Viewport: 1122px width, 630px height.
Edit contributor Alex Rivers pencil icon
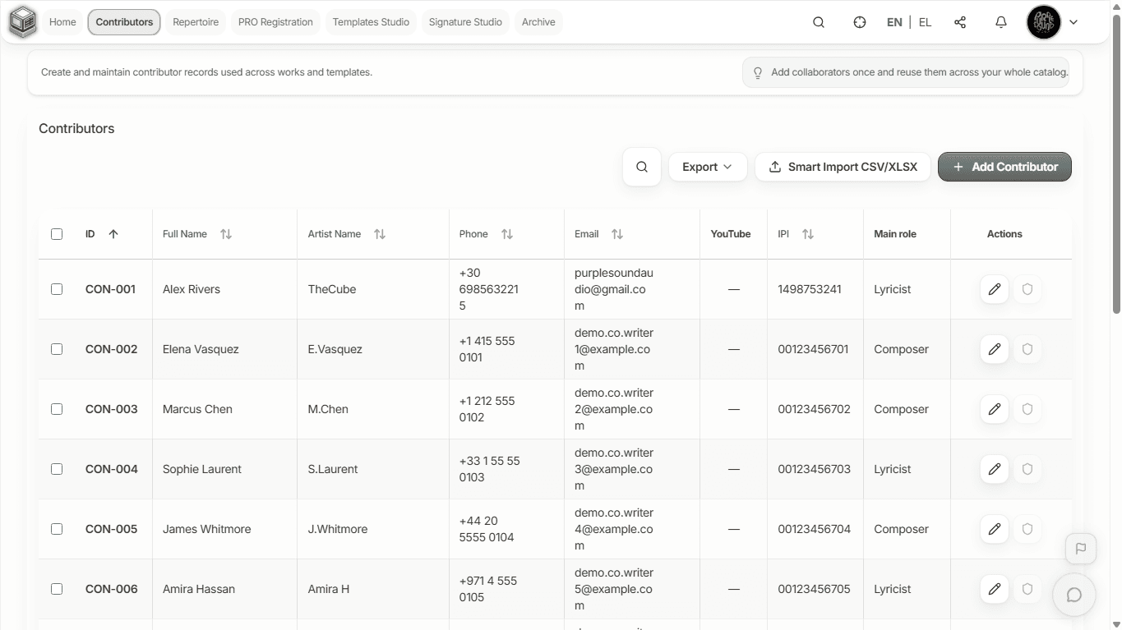[995, 289]
